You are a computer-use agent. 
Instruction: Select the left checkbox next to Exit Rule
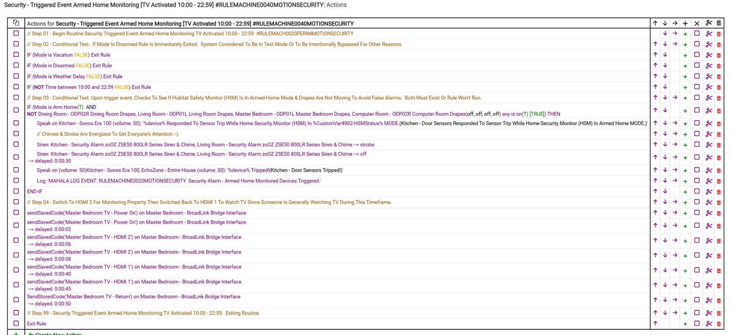tap(16, 323)
